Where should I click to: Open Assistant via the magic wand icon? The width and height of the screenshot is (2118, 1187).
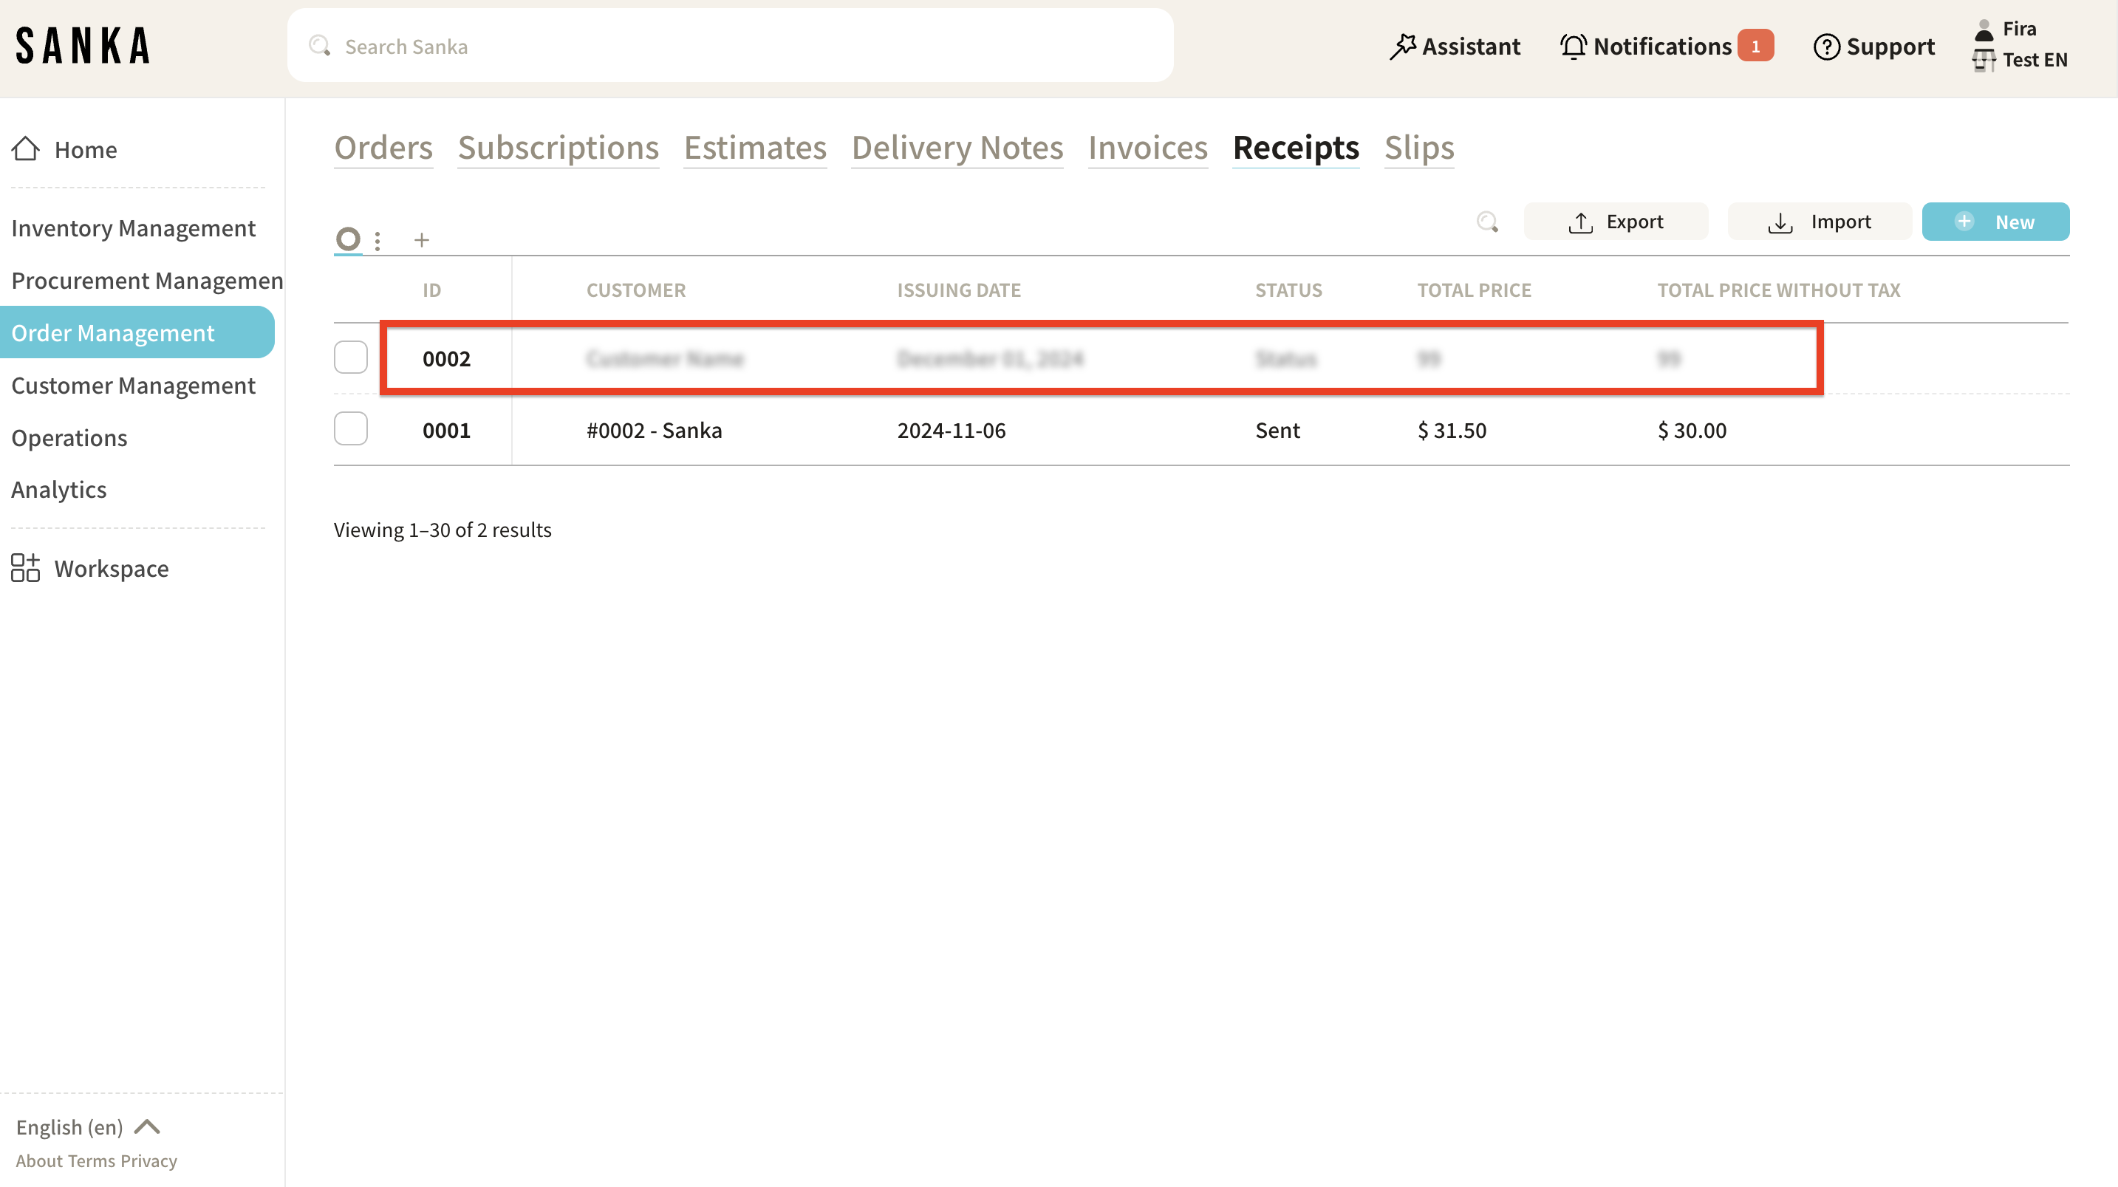(1403, 46)
